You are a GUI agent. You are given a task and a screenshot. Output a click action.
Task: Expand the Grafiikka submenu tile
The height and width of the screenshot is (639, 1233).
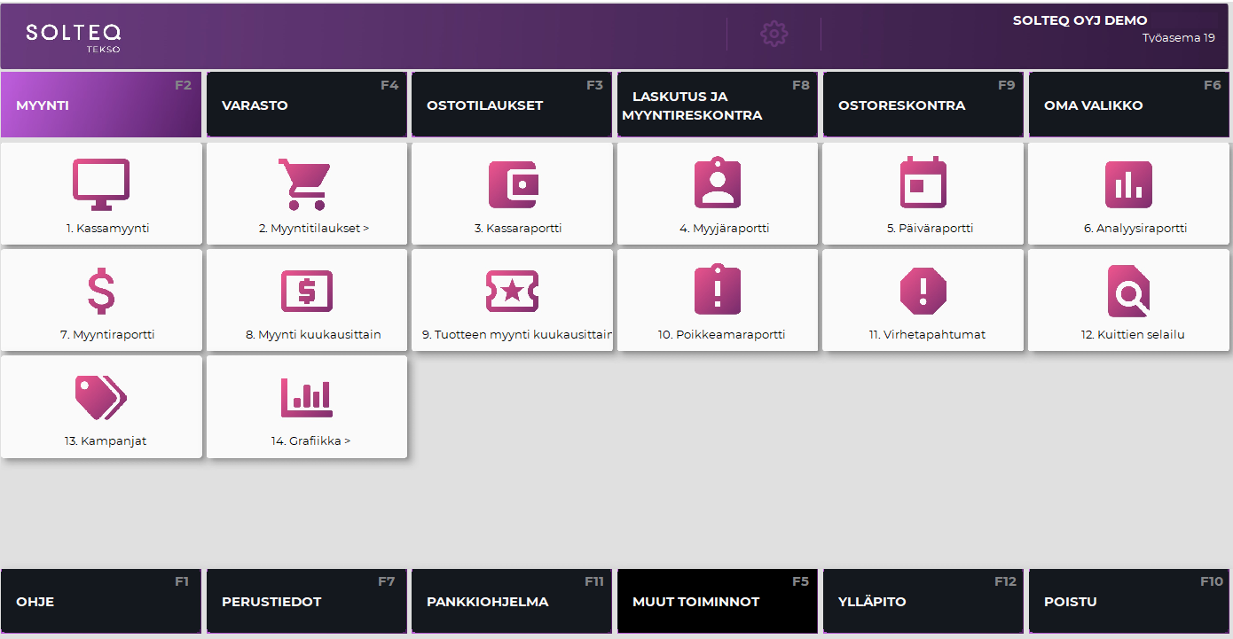(307, 408)
